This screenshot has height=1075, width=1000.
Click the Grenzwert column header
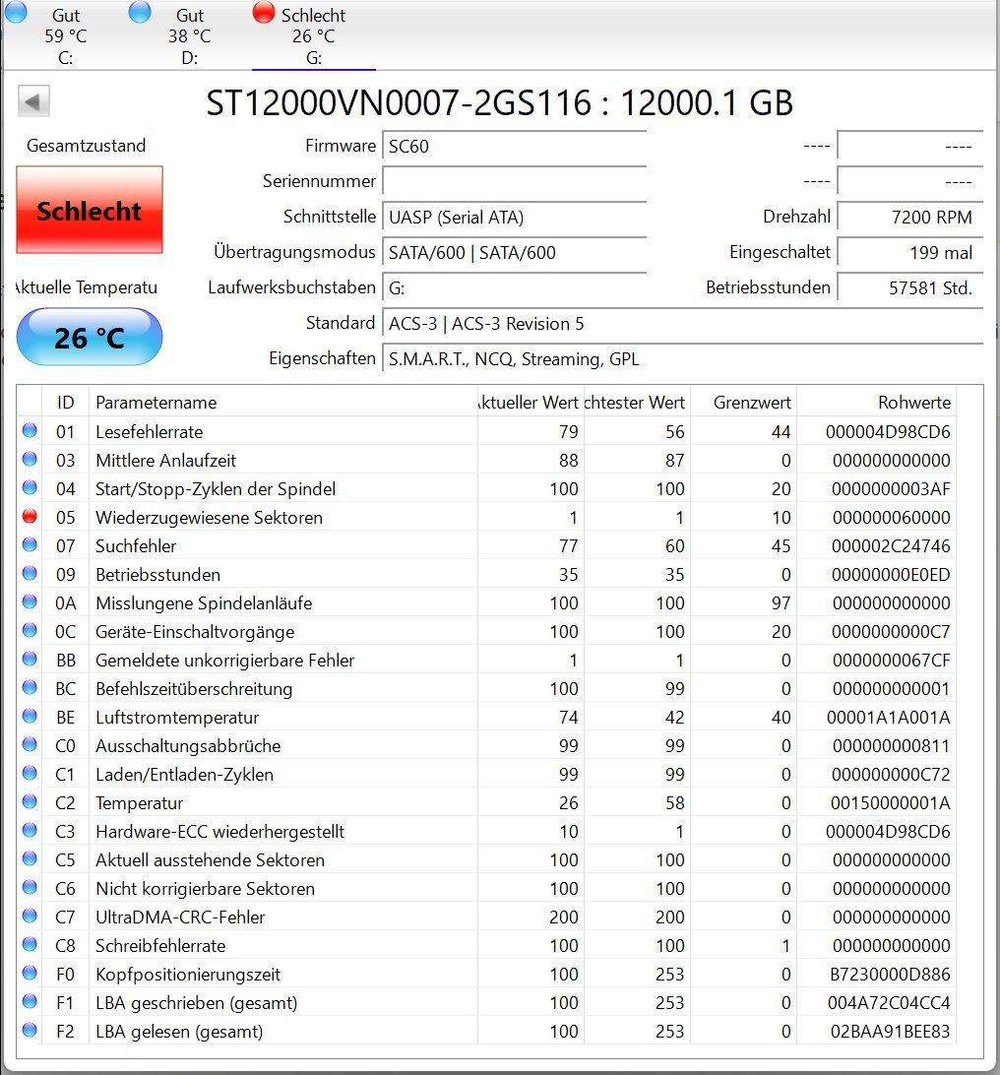[x=744, y=402]
